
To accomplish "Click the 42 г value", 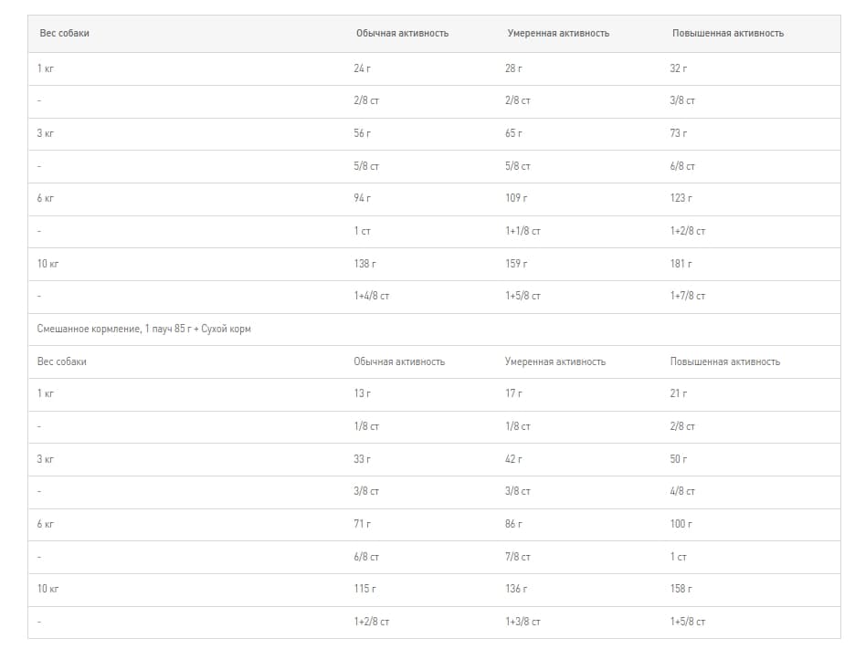I will [513, 459].
